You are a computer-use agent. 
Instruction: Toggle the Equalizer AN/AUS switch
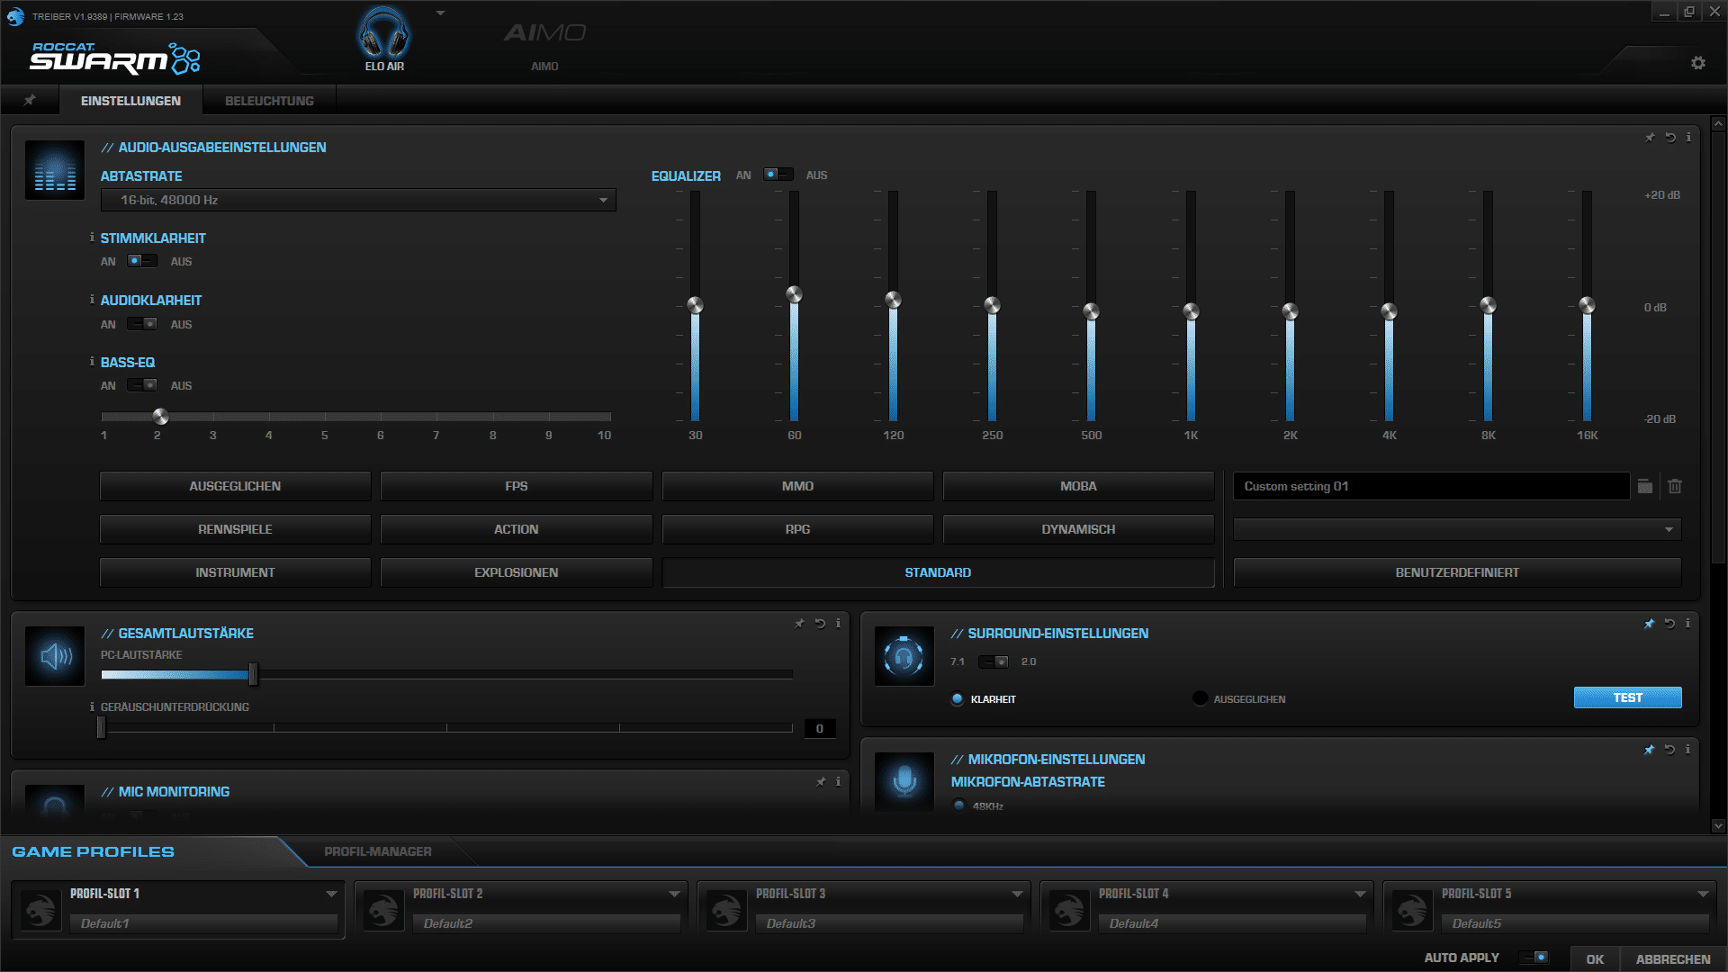point(778,175)
